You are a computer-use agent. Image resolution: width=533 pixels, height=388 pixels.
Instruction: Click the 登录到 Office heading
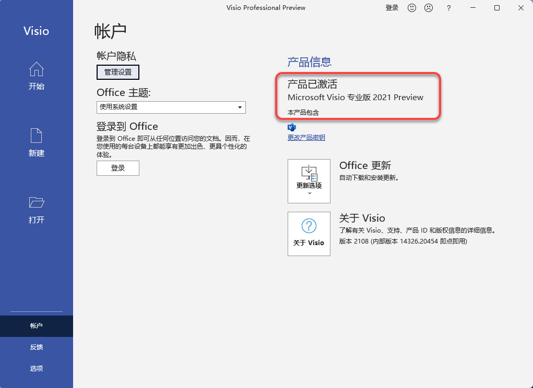[x=127, y=127]
